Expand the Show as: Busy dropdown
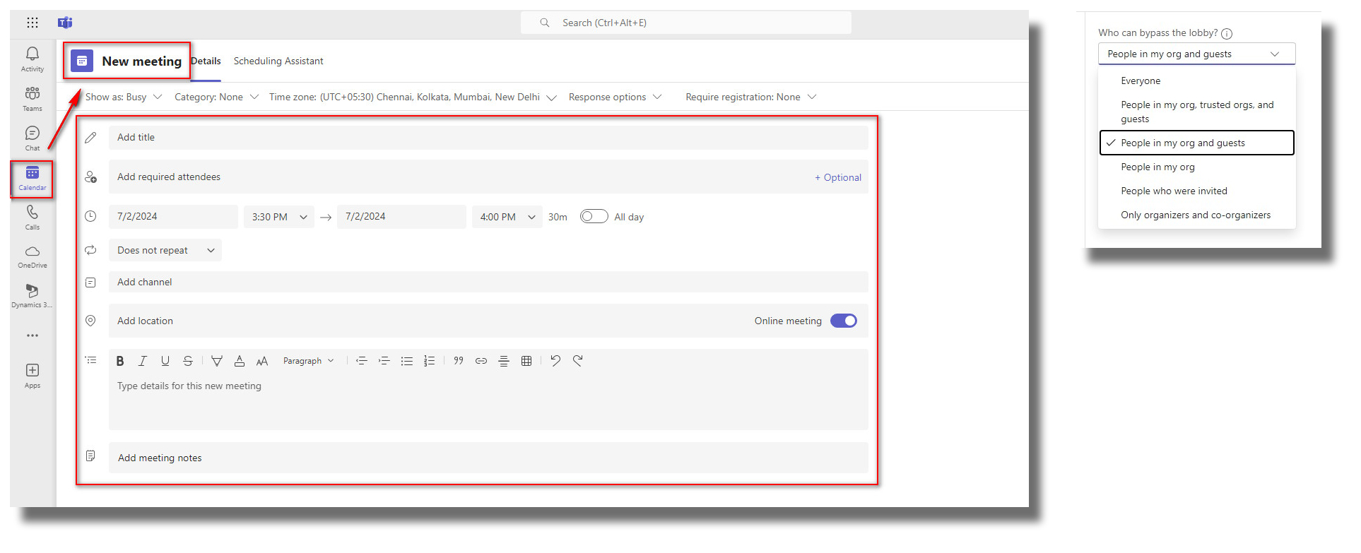The image size is (1361, 553). click(x=124, y=97)
